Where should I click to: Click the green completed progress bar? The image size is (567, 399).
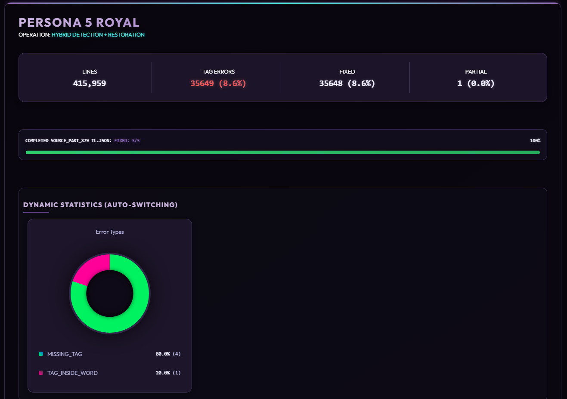click(283, 152)
